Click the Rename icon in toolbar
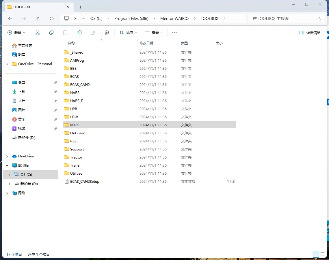The height and width of the screenshot is (260, 329). pyautogui.click(x=79, y=33)
